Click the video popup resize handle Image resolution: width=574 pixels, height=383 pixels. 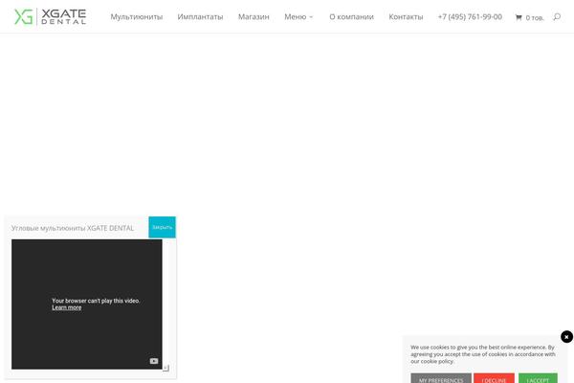(x=166, y=368)
